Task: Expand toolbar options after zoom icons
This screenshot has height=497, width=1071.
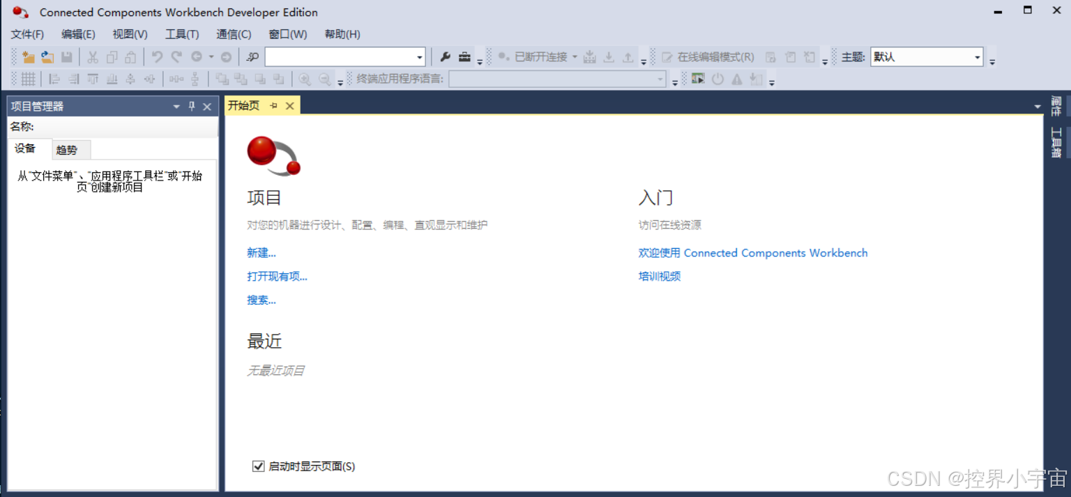Action: click(x=340, y=82)
